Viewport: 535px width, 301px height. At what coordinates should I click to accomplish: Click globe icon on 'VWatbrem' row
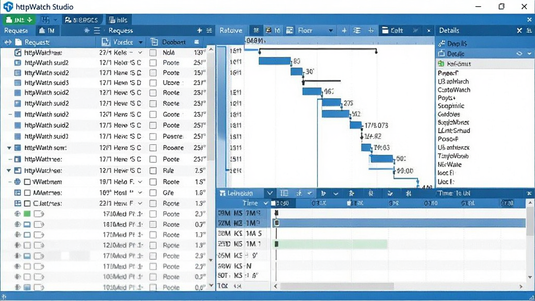(x=17, y=182)
